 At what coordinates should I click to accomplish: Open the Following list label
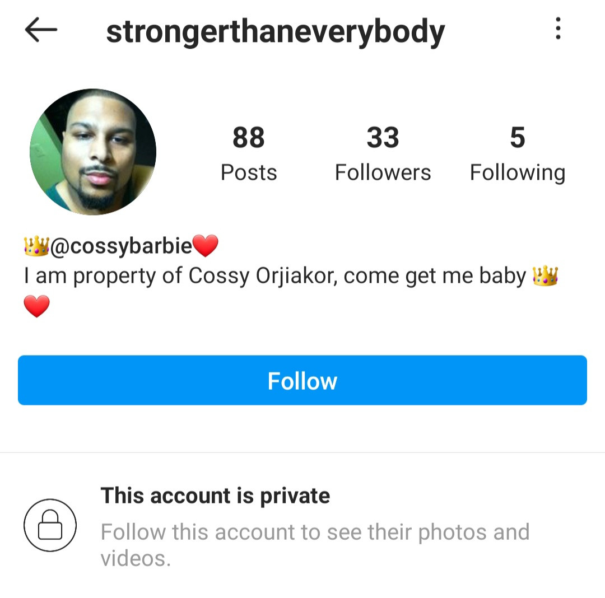[518, 172]
